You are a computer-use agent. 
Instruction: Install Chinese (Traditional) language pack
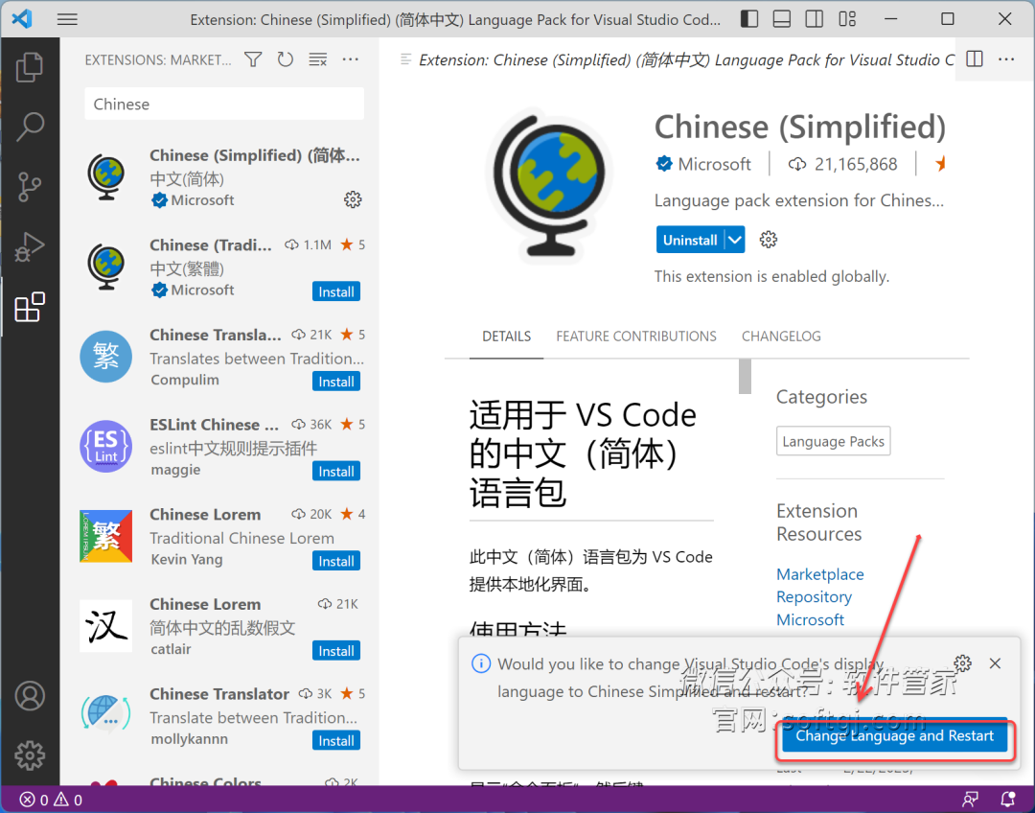pos(336,291)
